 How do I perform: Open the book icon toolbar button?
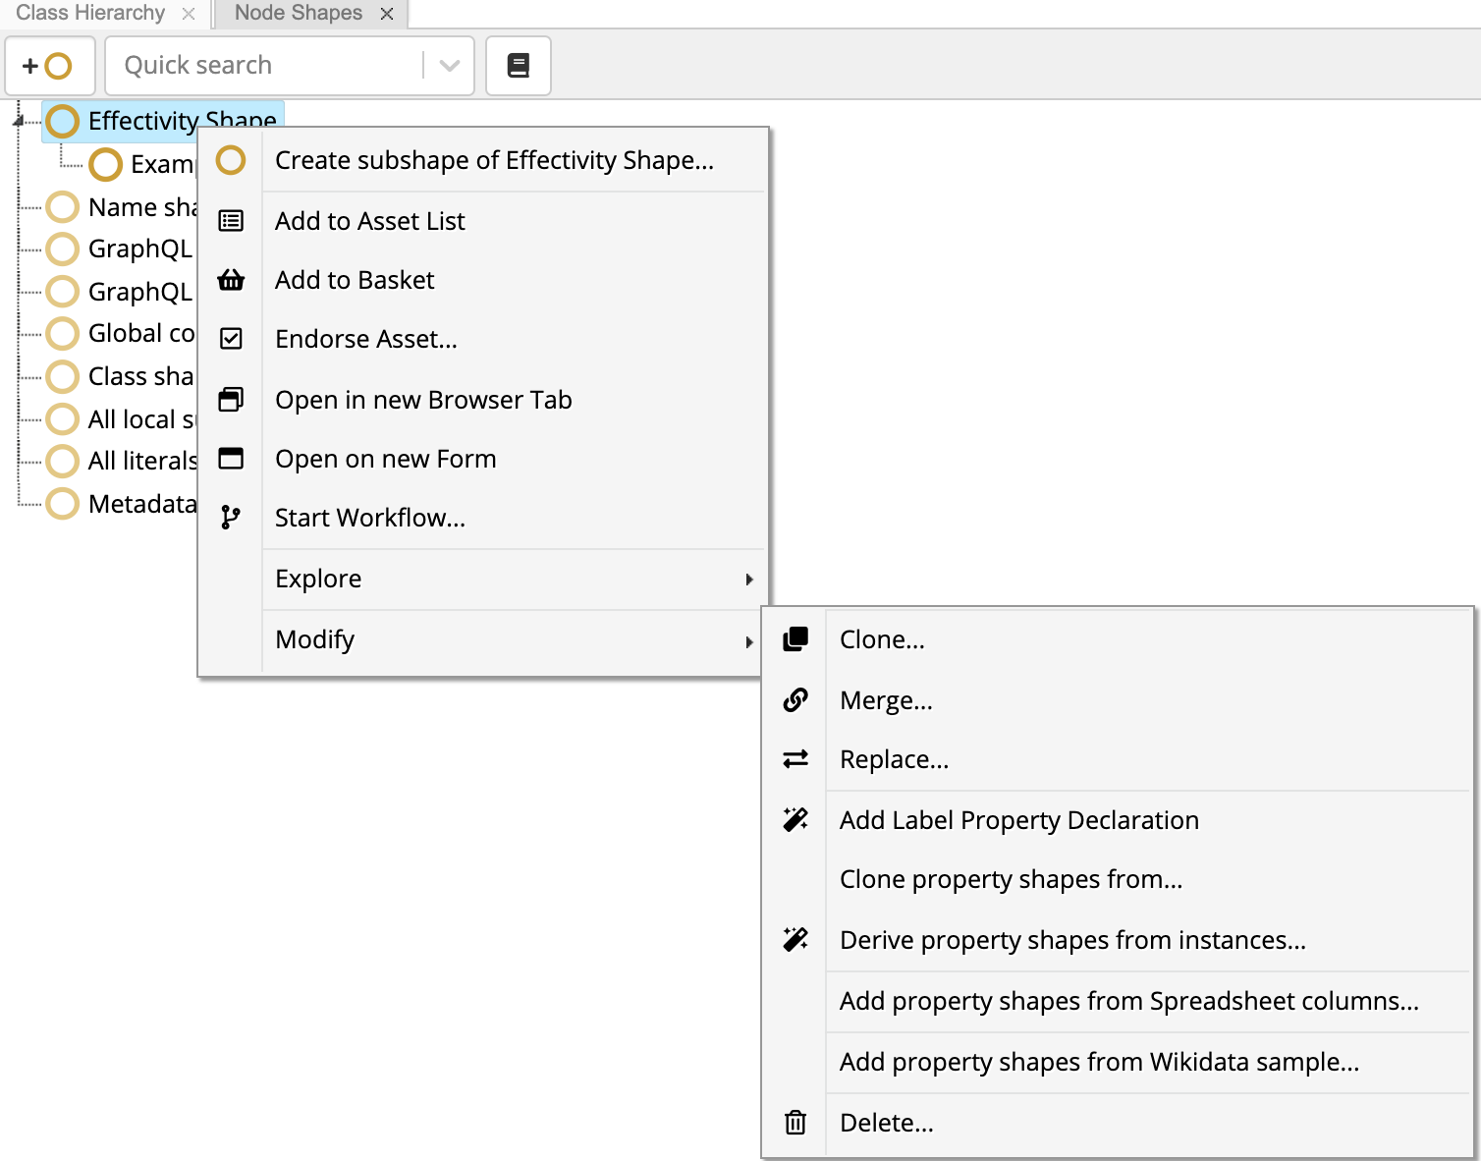[519, 66]
